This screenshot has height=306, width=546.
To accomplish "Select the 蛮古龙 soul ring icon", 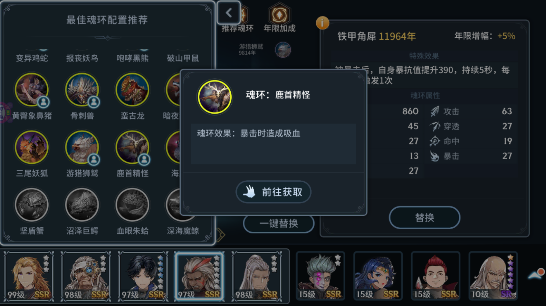I will [x=133, y=90].
